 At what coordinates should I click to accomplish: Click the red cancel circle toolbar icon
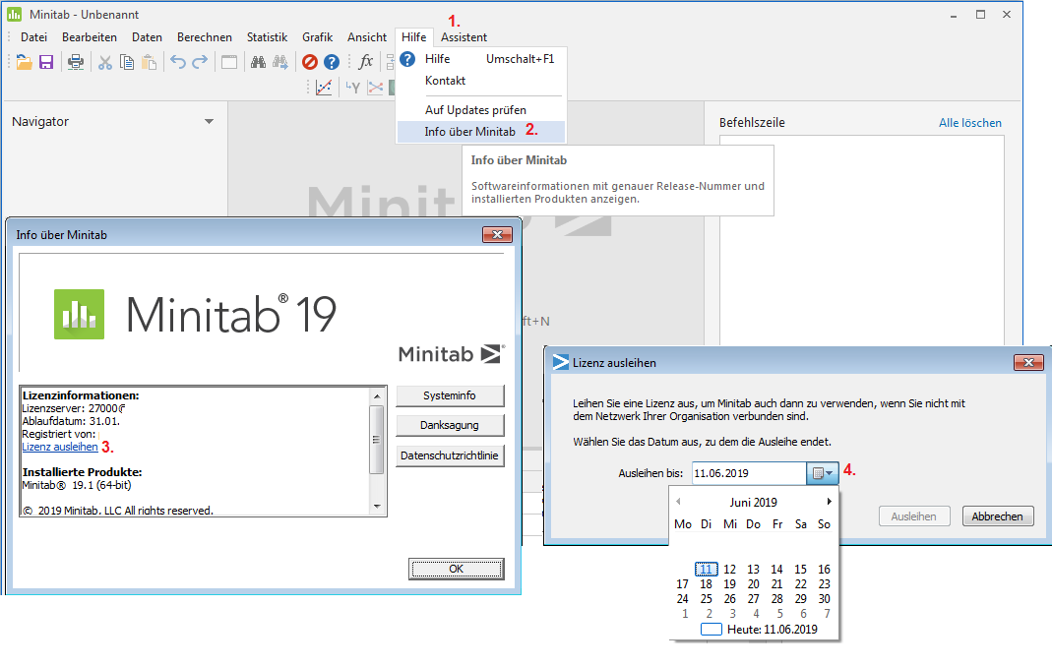click(309, 62)
